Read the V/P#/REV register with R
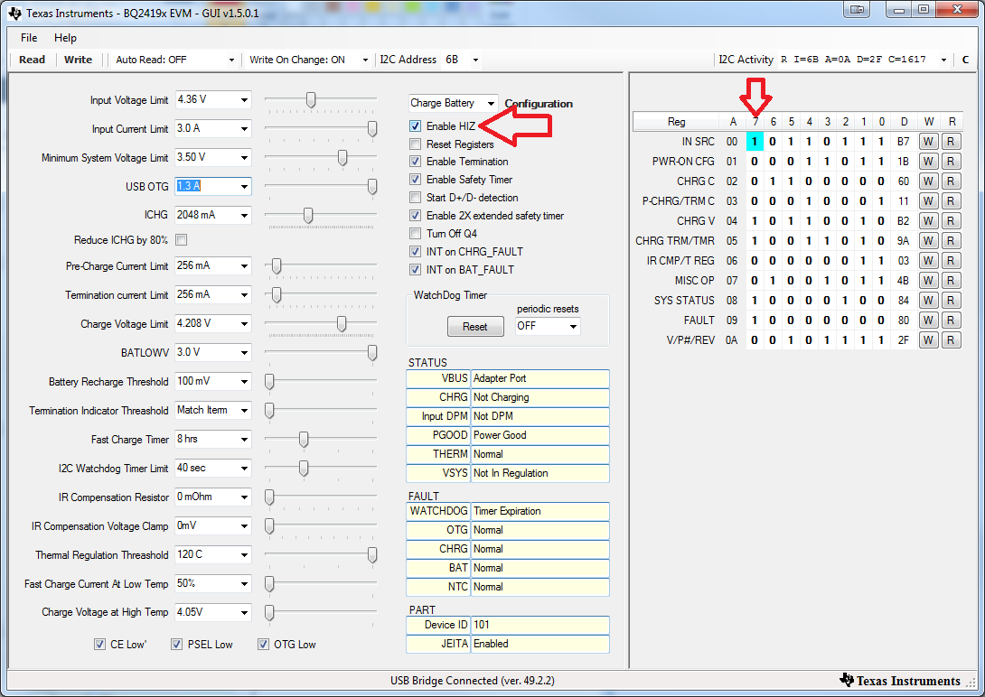This screenshot has width=985, height=697. tap(951, 340)
